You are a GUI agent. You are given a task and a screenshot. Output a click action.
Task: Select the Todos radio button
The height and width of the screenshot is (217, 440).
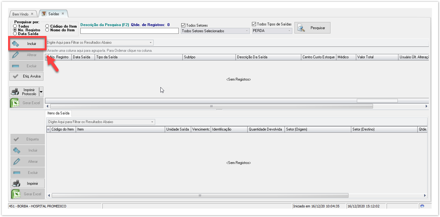pos(15,26)
